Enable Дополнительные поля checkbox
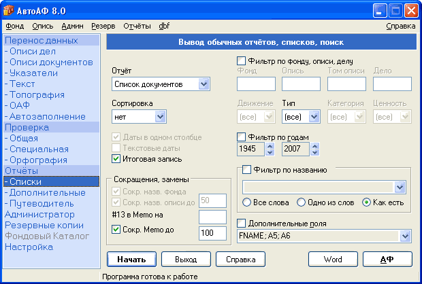Viewport: 422px width, 284px height. (241, 223)
